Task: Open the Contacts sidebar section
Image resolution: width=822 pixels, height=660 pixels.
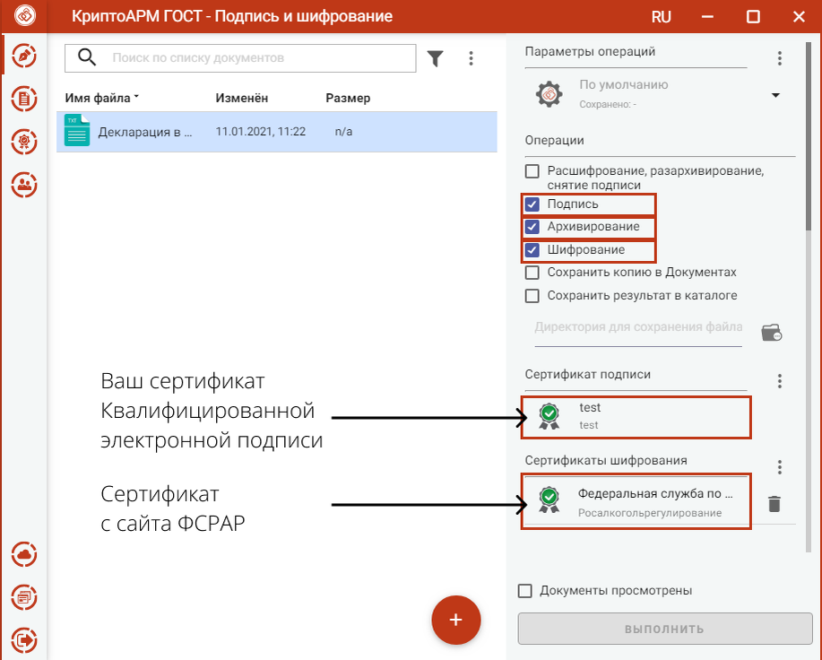Action: (x=24, y=185)
